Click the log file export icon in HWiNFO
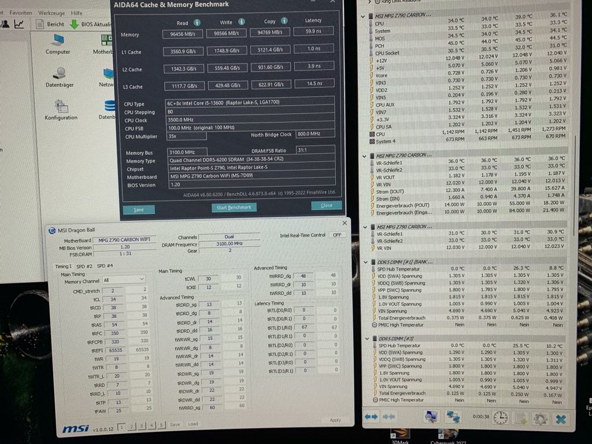The width and height of the screenshot is (592, 444). [521, 418]
